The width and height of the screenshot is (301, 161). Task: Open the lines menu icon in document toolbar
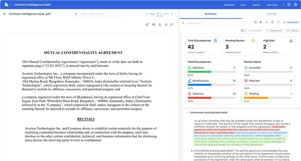[x=166, y=24]
